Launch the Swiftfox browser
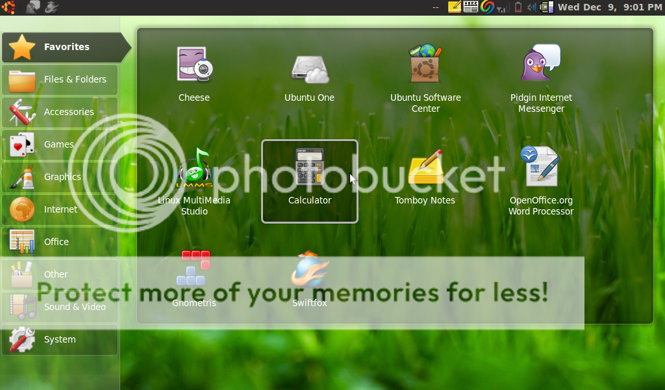Screen dimensions: 665x390 (309, 273)
